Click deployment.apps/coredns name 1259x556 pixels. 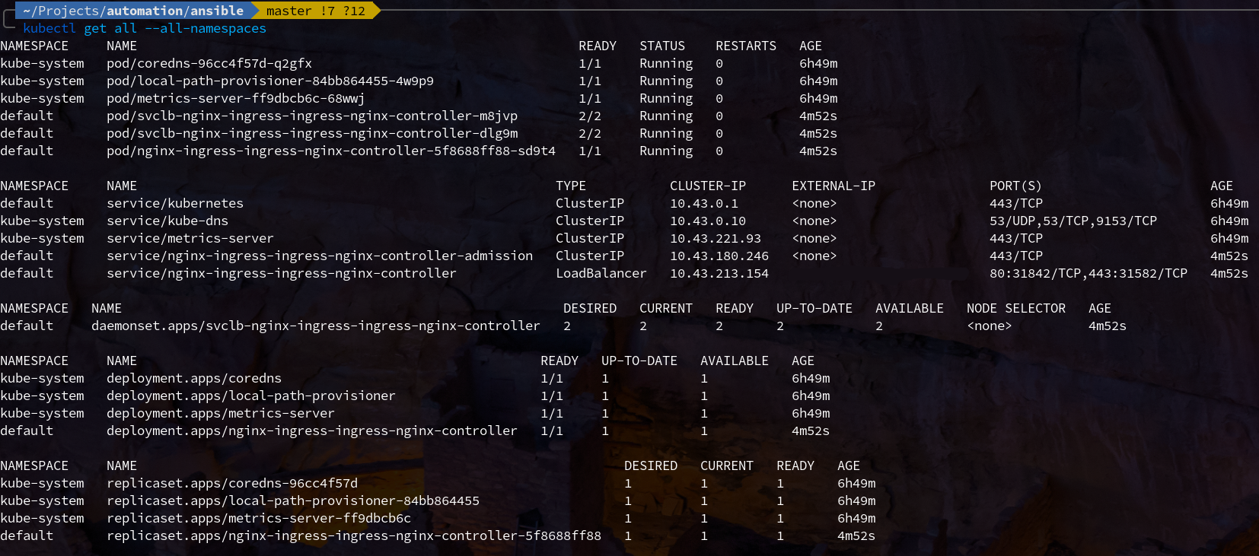pyautogui.click(x=194, y=378)
